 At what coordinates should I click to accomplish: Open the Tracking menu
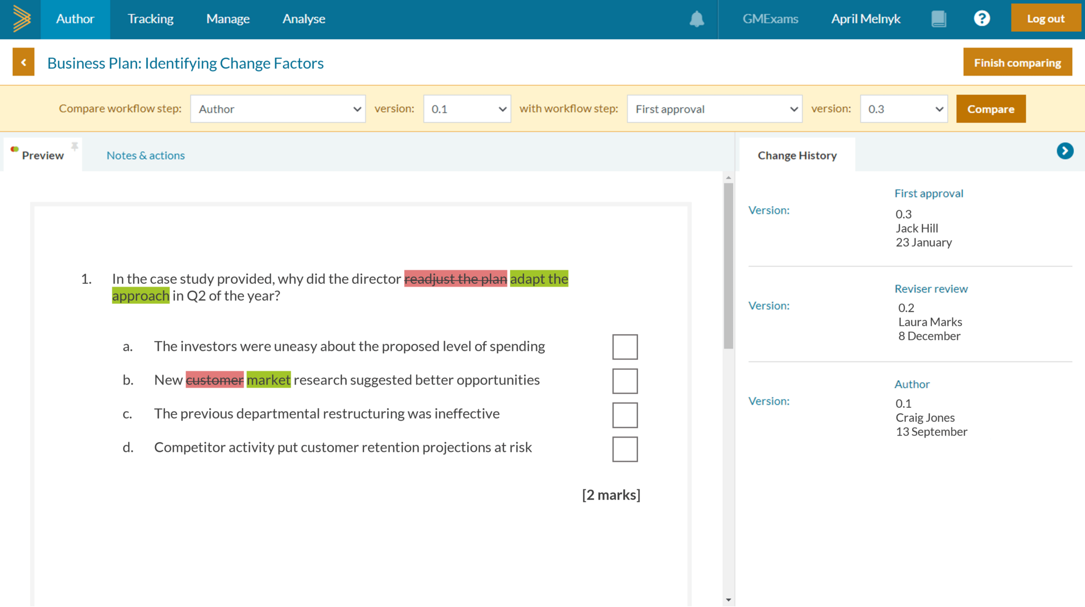tap(150, 19)
